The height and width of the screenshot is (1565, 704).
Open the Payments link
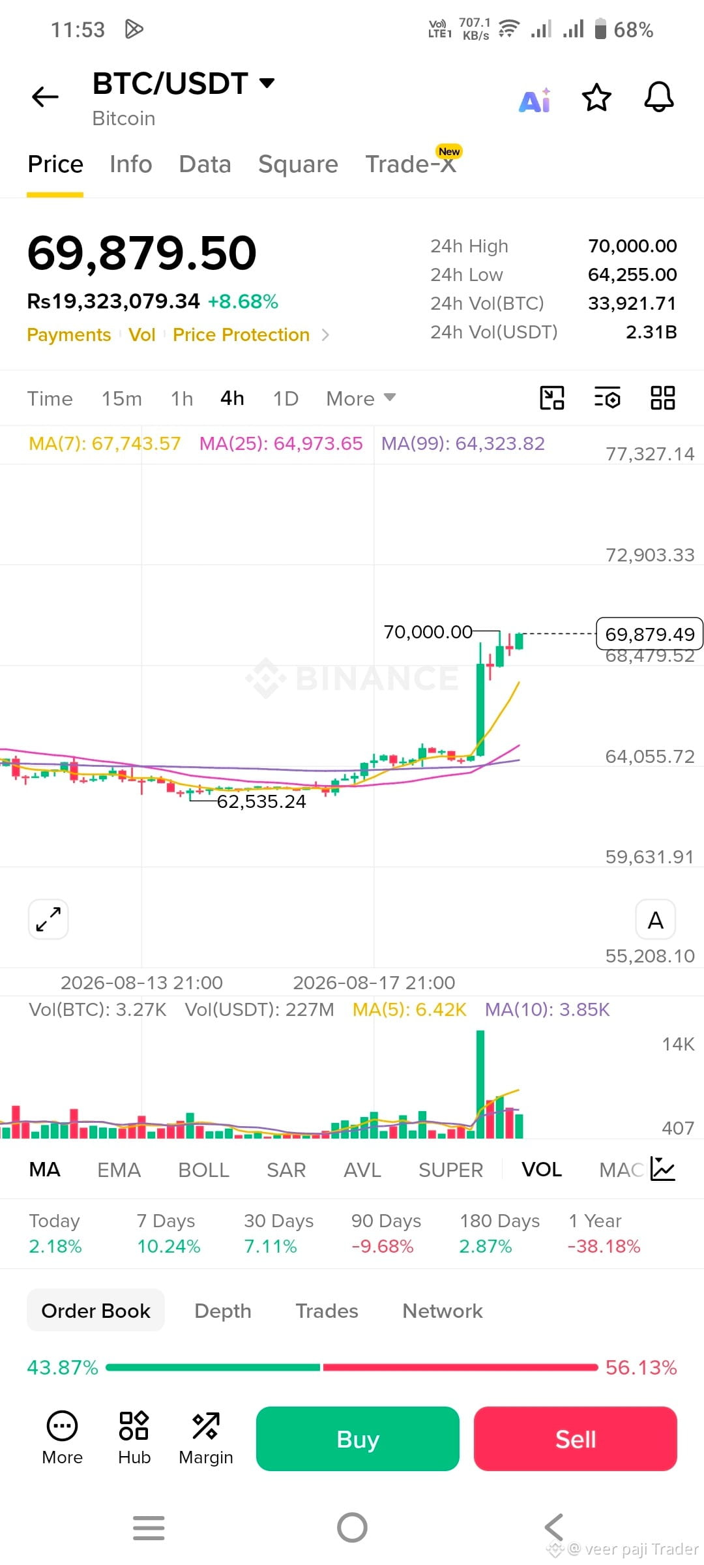(x=69, y=335)
